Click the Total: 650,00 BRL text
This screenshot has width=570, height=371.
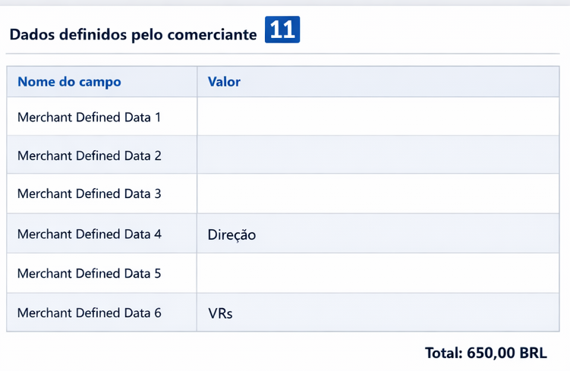486,353
